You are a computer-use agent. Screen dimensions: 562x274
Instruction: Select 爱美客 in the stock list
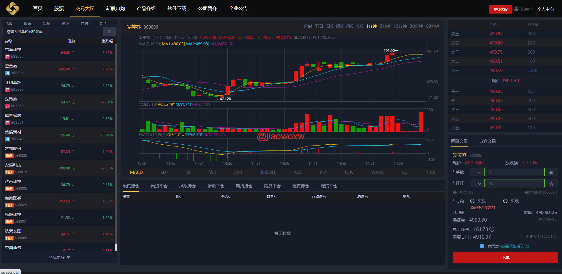pyautogui.click(x=59, y=70)
